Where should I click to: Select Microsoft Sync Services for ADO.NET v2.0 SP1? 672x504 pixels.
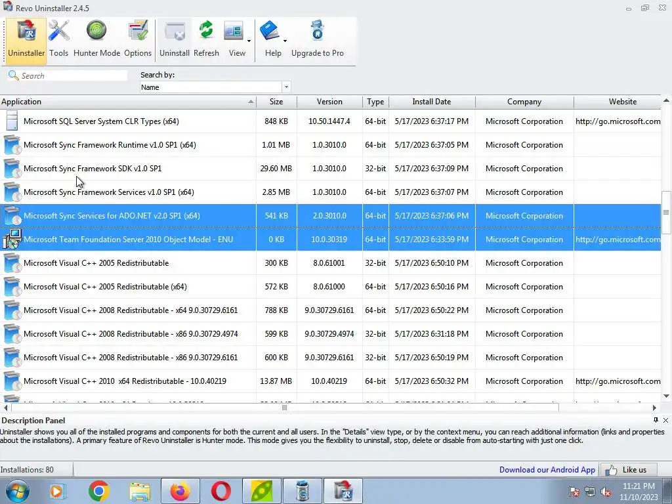pyautogui.click(x=331, y=215)
